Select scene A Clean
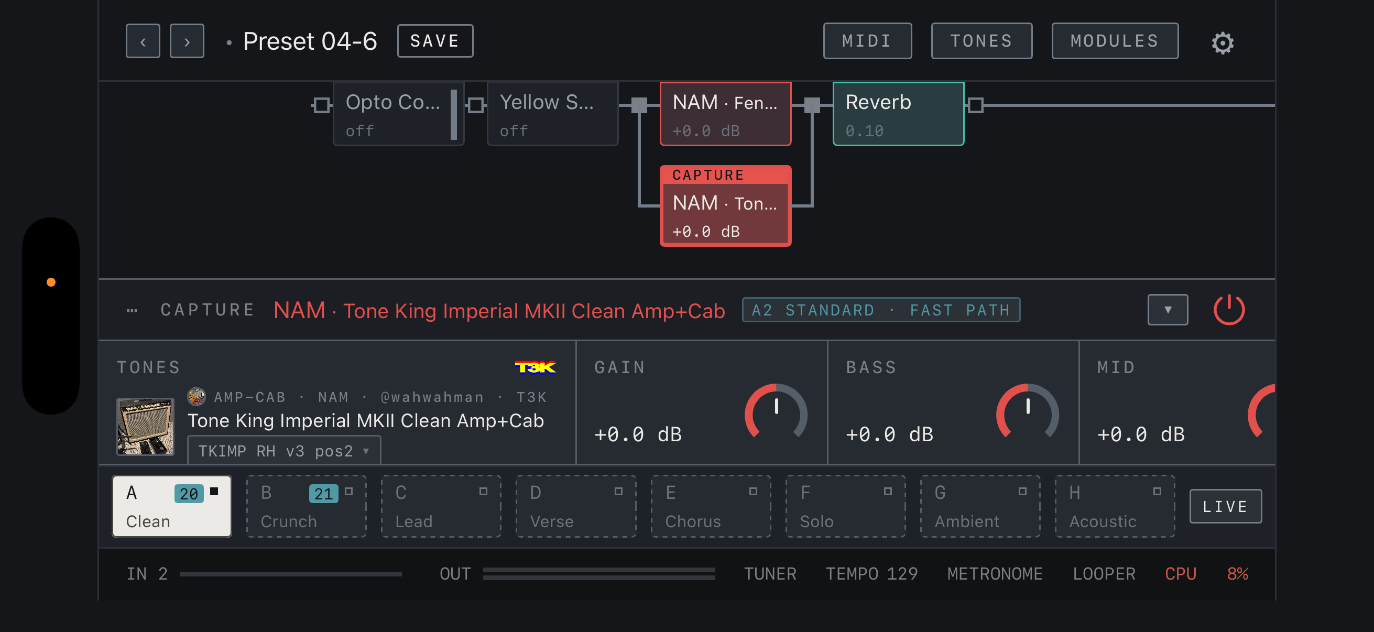Screen dimensions: 1374x632 pos(172,506)
